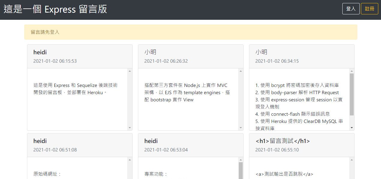Click the 註冊 register button
This screenshot has width=381, height=179.
pos(370,9)
